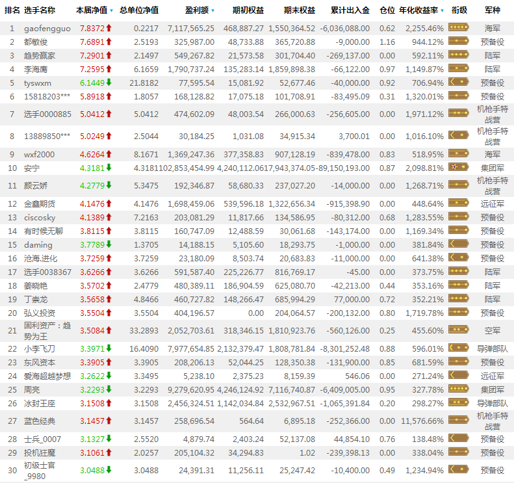
Task: Open player 初级士官_9980's name link
Action: [x=40, y=471]
